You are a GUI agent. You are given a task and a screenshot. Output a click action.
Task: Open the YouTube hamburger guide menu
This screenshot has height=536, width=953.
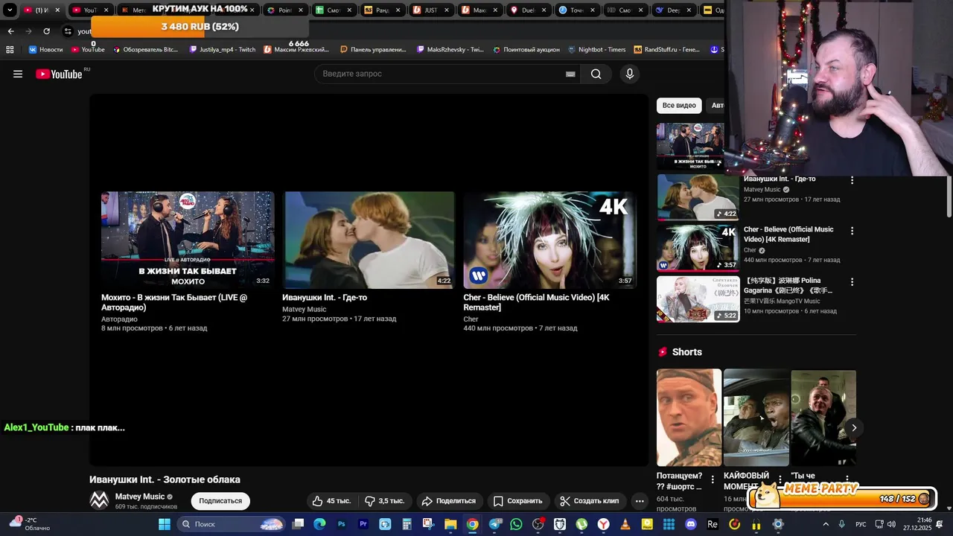coord(18,74)
